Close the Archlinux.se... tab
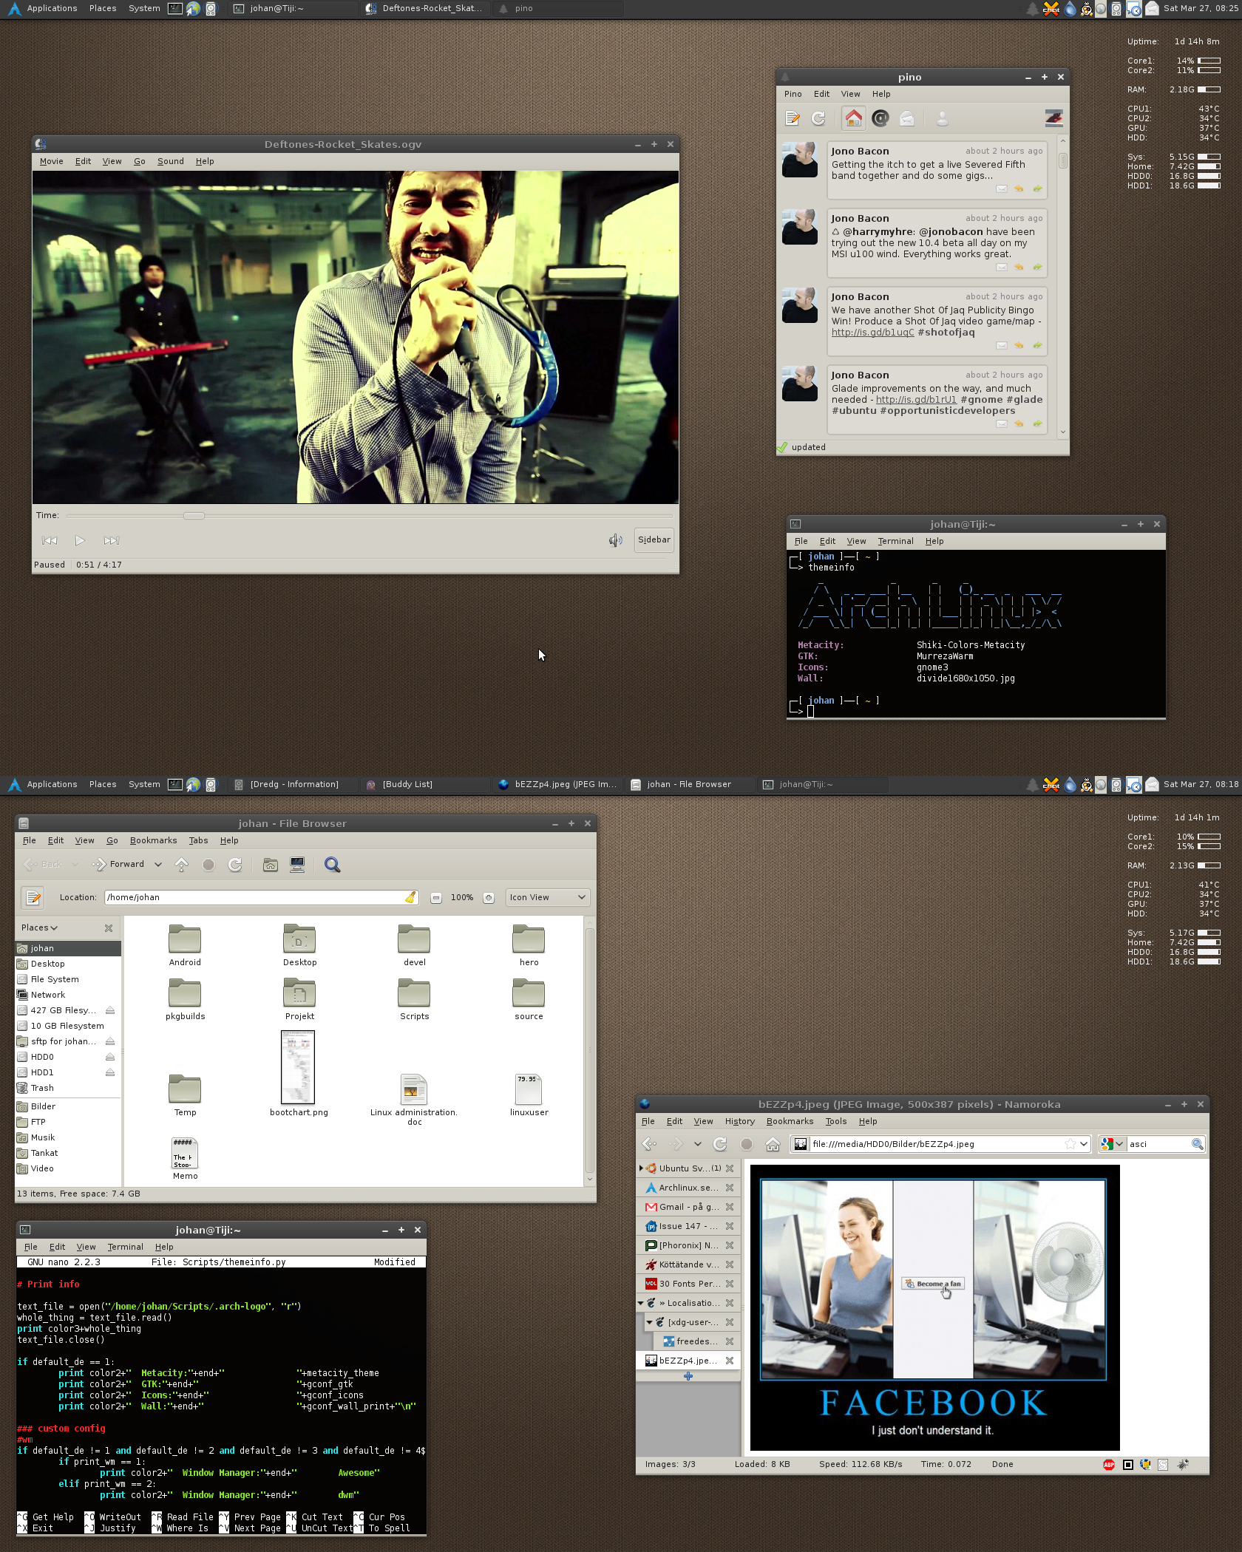The image size is (1242, 1552). pyautogui.click(x=729, y=1188)
